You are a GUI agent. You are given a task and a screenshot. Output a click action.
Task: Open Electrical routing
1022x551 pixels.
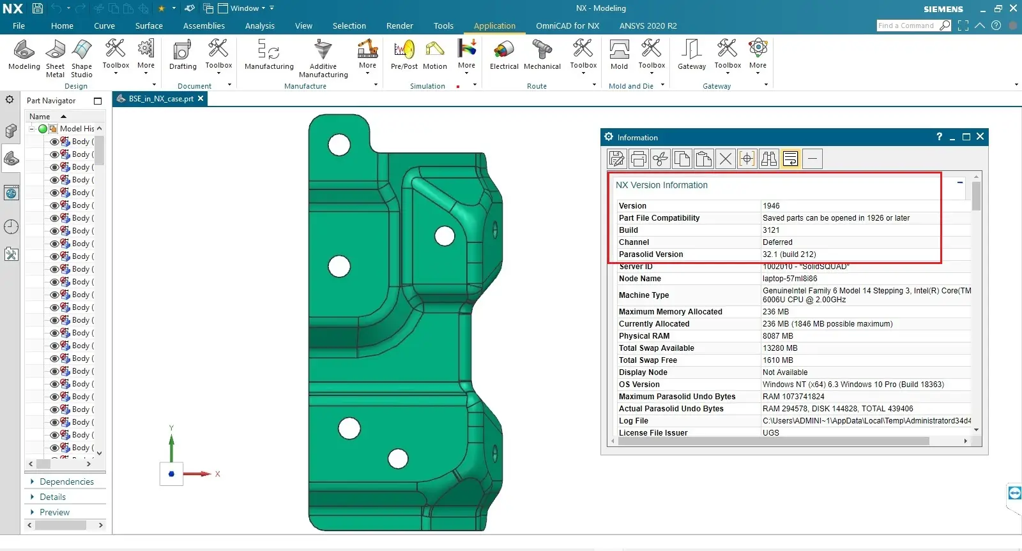click(x=504, y=55)
